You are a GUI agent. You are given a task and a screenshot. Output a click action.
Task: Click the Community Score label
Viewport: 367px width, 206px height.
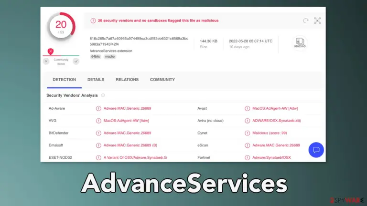(61, 62)
